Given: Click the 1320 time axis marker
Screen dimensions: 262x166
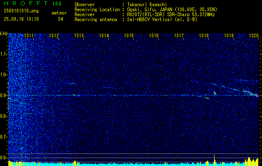Looking at the screenshot, I should [x=254, y=35].
